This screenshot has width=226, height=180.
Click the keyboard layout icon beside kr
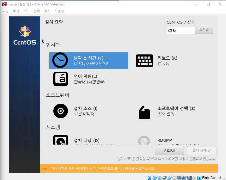pos(170,30)
